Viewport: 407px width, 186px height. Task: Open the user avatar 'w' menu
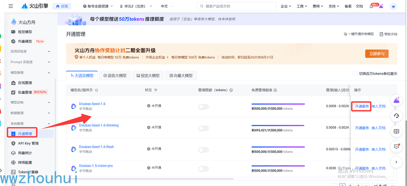(x=393, y=6)
